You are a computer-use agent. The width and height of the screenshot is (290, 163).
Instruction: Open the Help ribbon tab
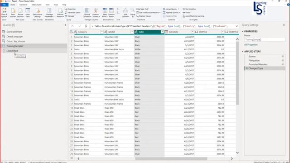click(64, 5)
